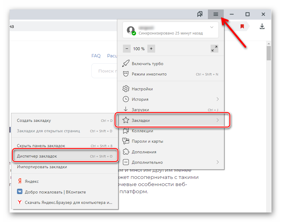This screenshot has width=281, height=222.
Task: Increase zoom with the plus button
Action: 151,49
